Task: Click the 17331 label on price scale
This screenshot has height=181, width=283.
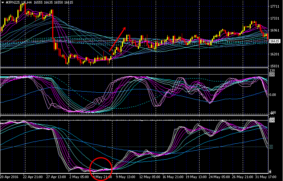Action: [274, 18]
